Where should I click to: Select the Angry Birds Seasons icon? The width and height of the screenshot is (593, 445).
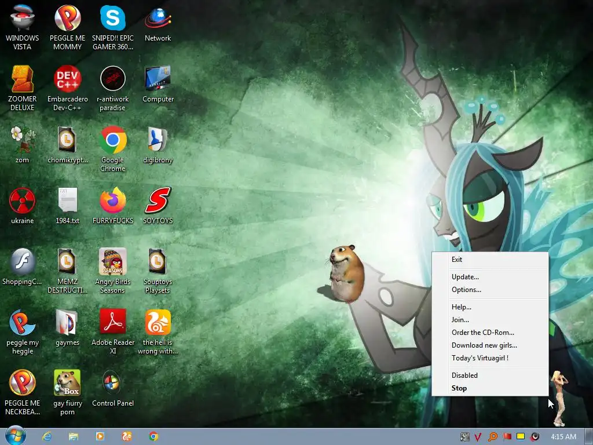[x=113, y=271]
